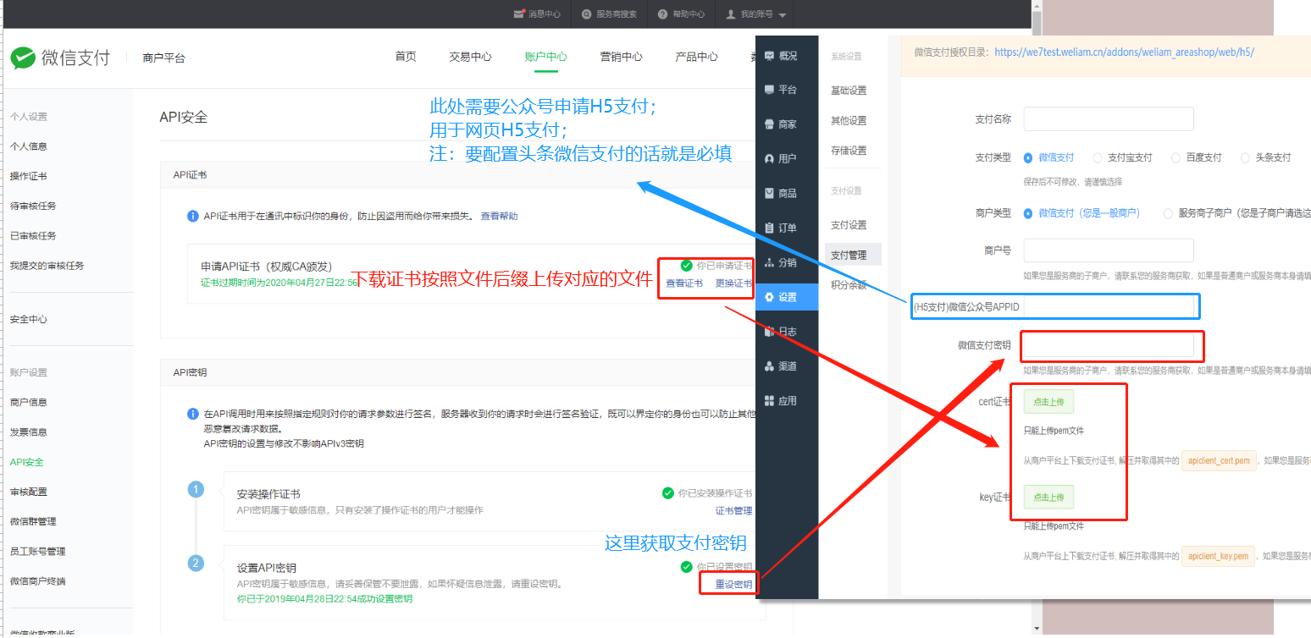Open 基础设置 submenu item

click(849, 91)
